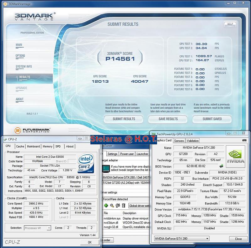
Task: Open UPGRADE in 3DMark sidebar
Action: click(21, 88)
